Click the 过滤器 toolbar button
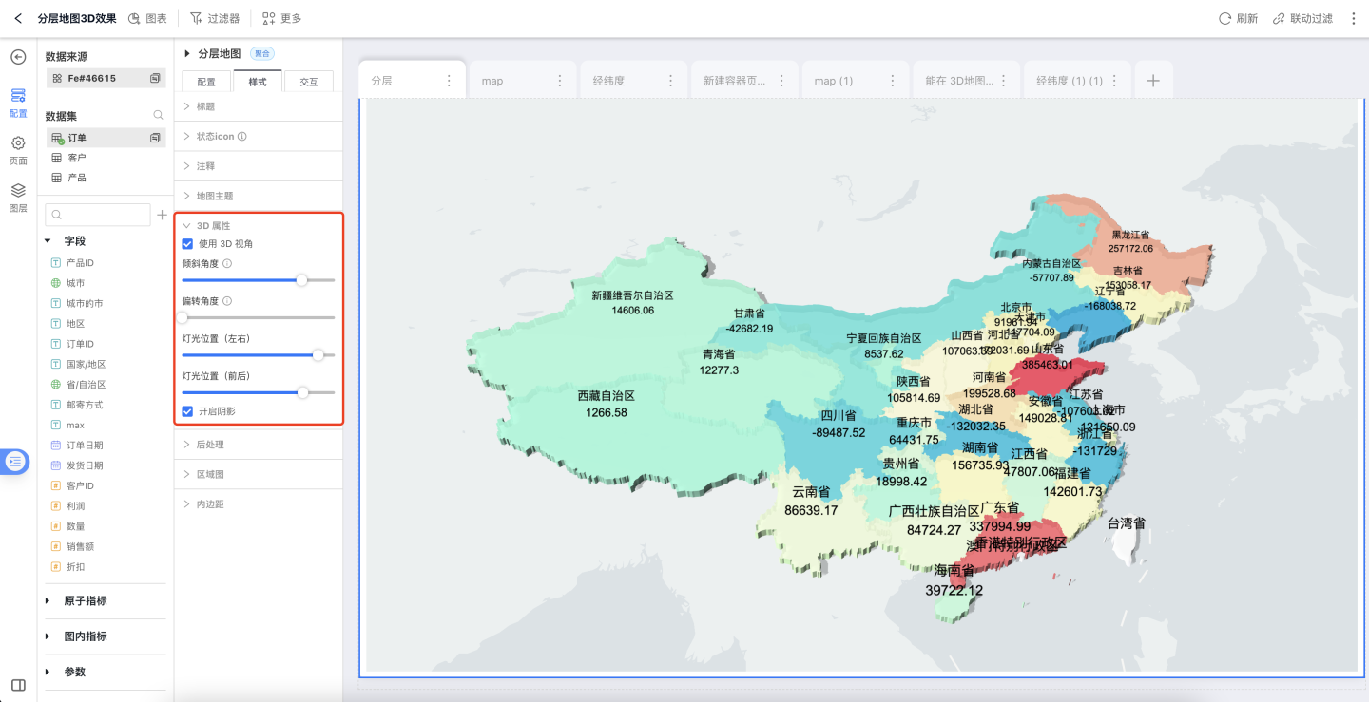Screen dimensions: 1369x702 point(214,18)
